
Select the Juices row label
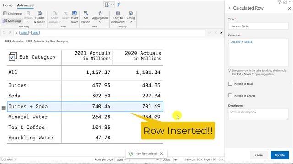17,85
